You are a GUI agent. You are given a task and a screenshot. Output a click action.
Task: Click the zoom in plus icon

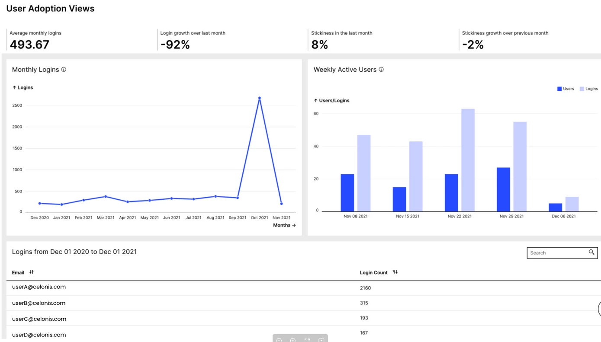[293, 340]
